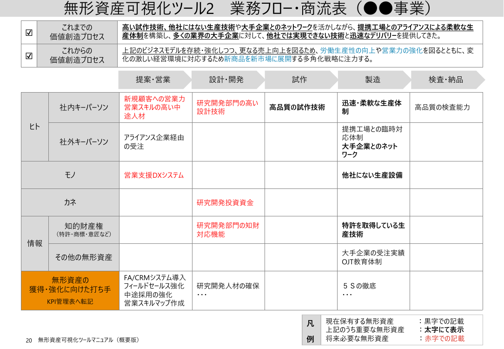The width and height of the screenshot is (504, 349).
Task: Click the text 大手企業の受注実績
Action: click(x=373, y=253)
